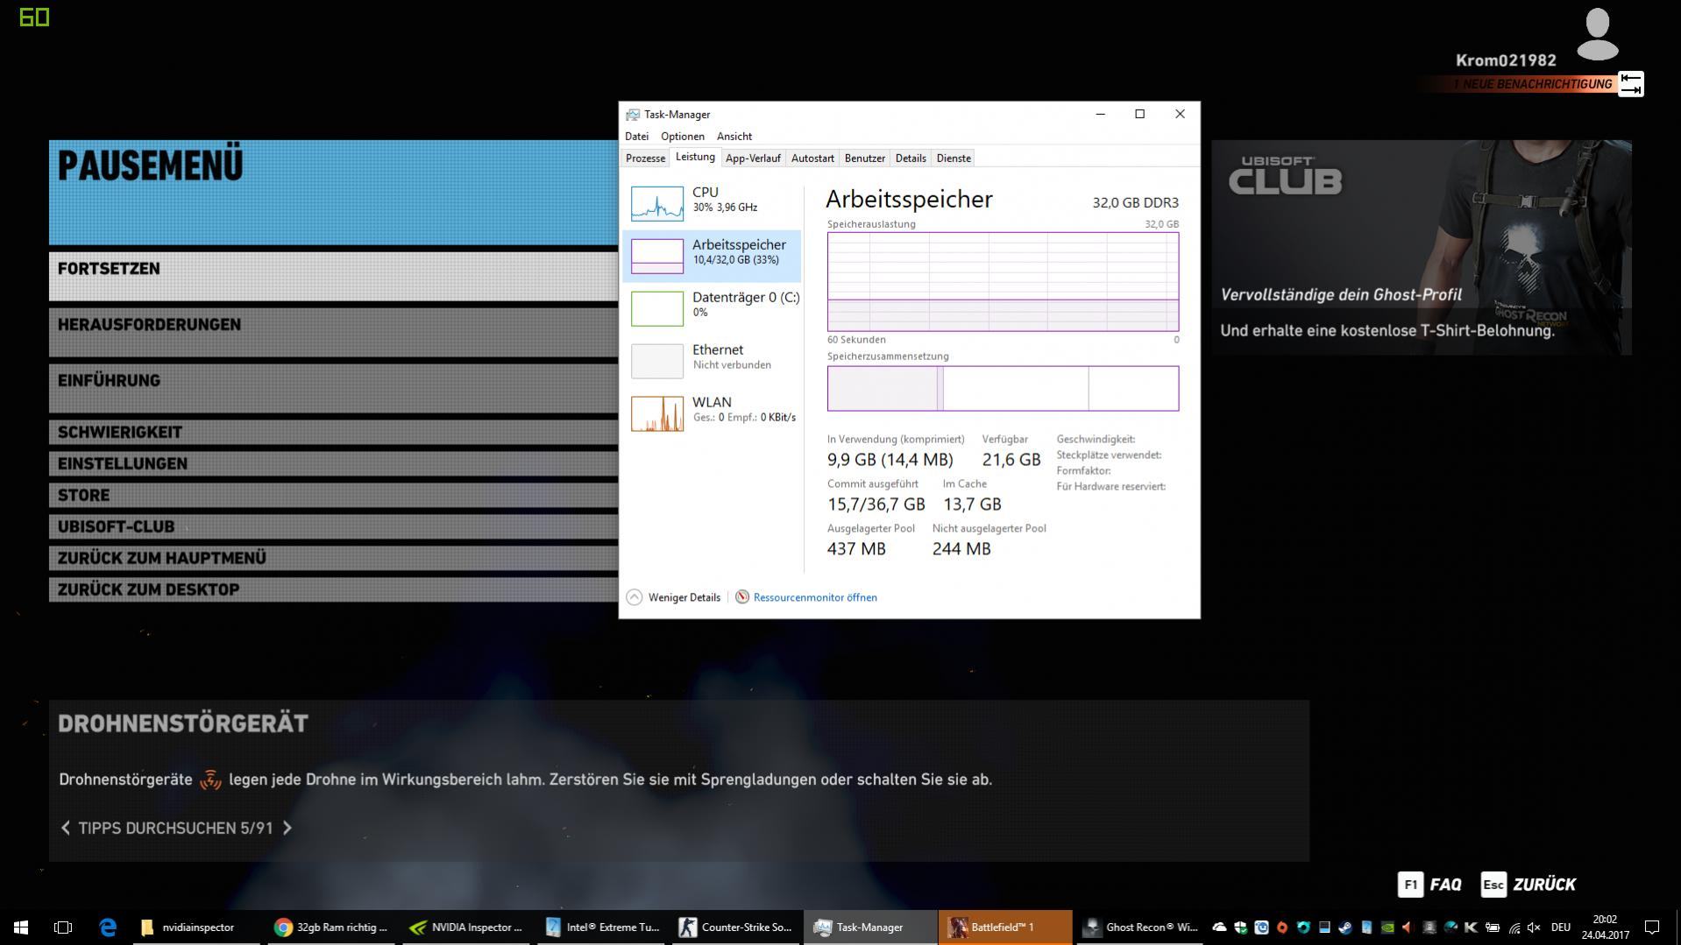Open Ubisoft-Club in the pause menu

pos(333,526)
